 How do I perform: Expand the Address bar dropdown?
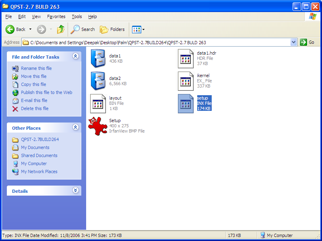(294, 43)
